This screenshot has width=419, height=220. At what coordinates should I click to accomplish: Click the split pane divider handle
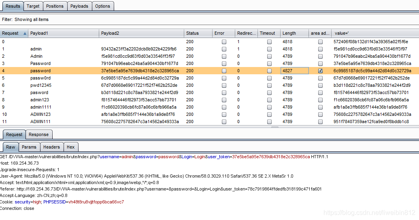coord(275,127)
